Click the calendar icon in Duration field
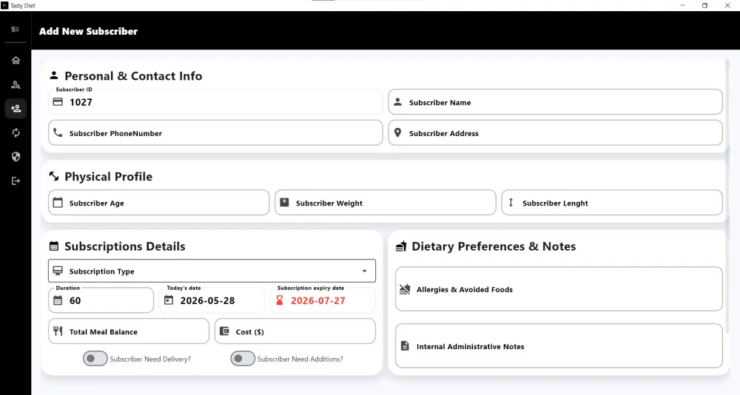 pyautogui.click(x=58, y=300)
